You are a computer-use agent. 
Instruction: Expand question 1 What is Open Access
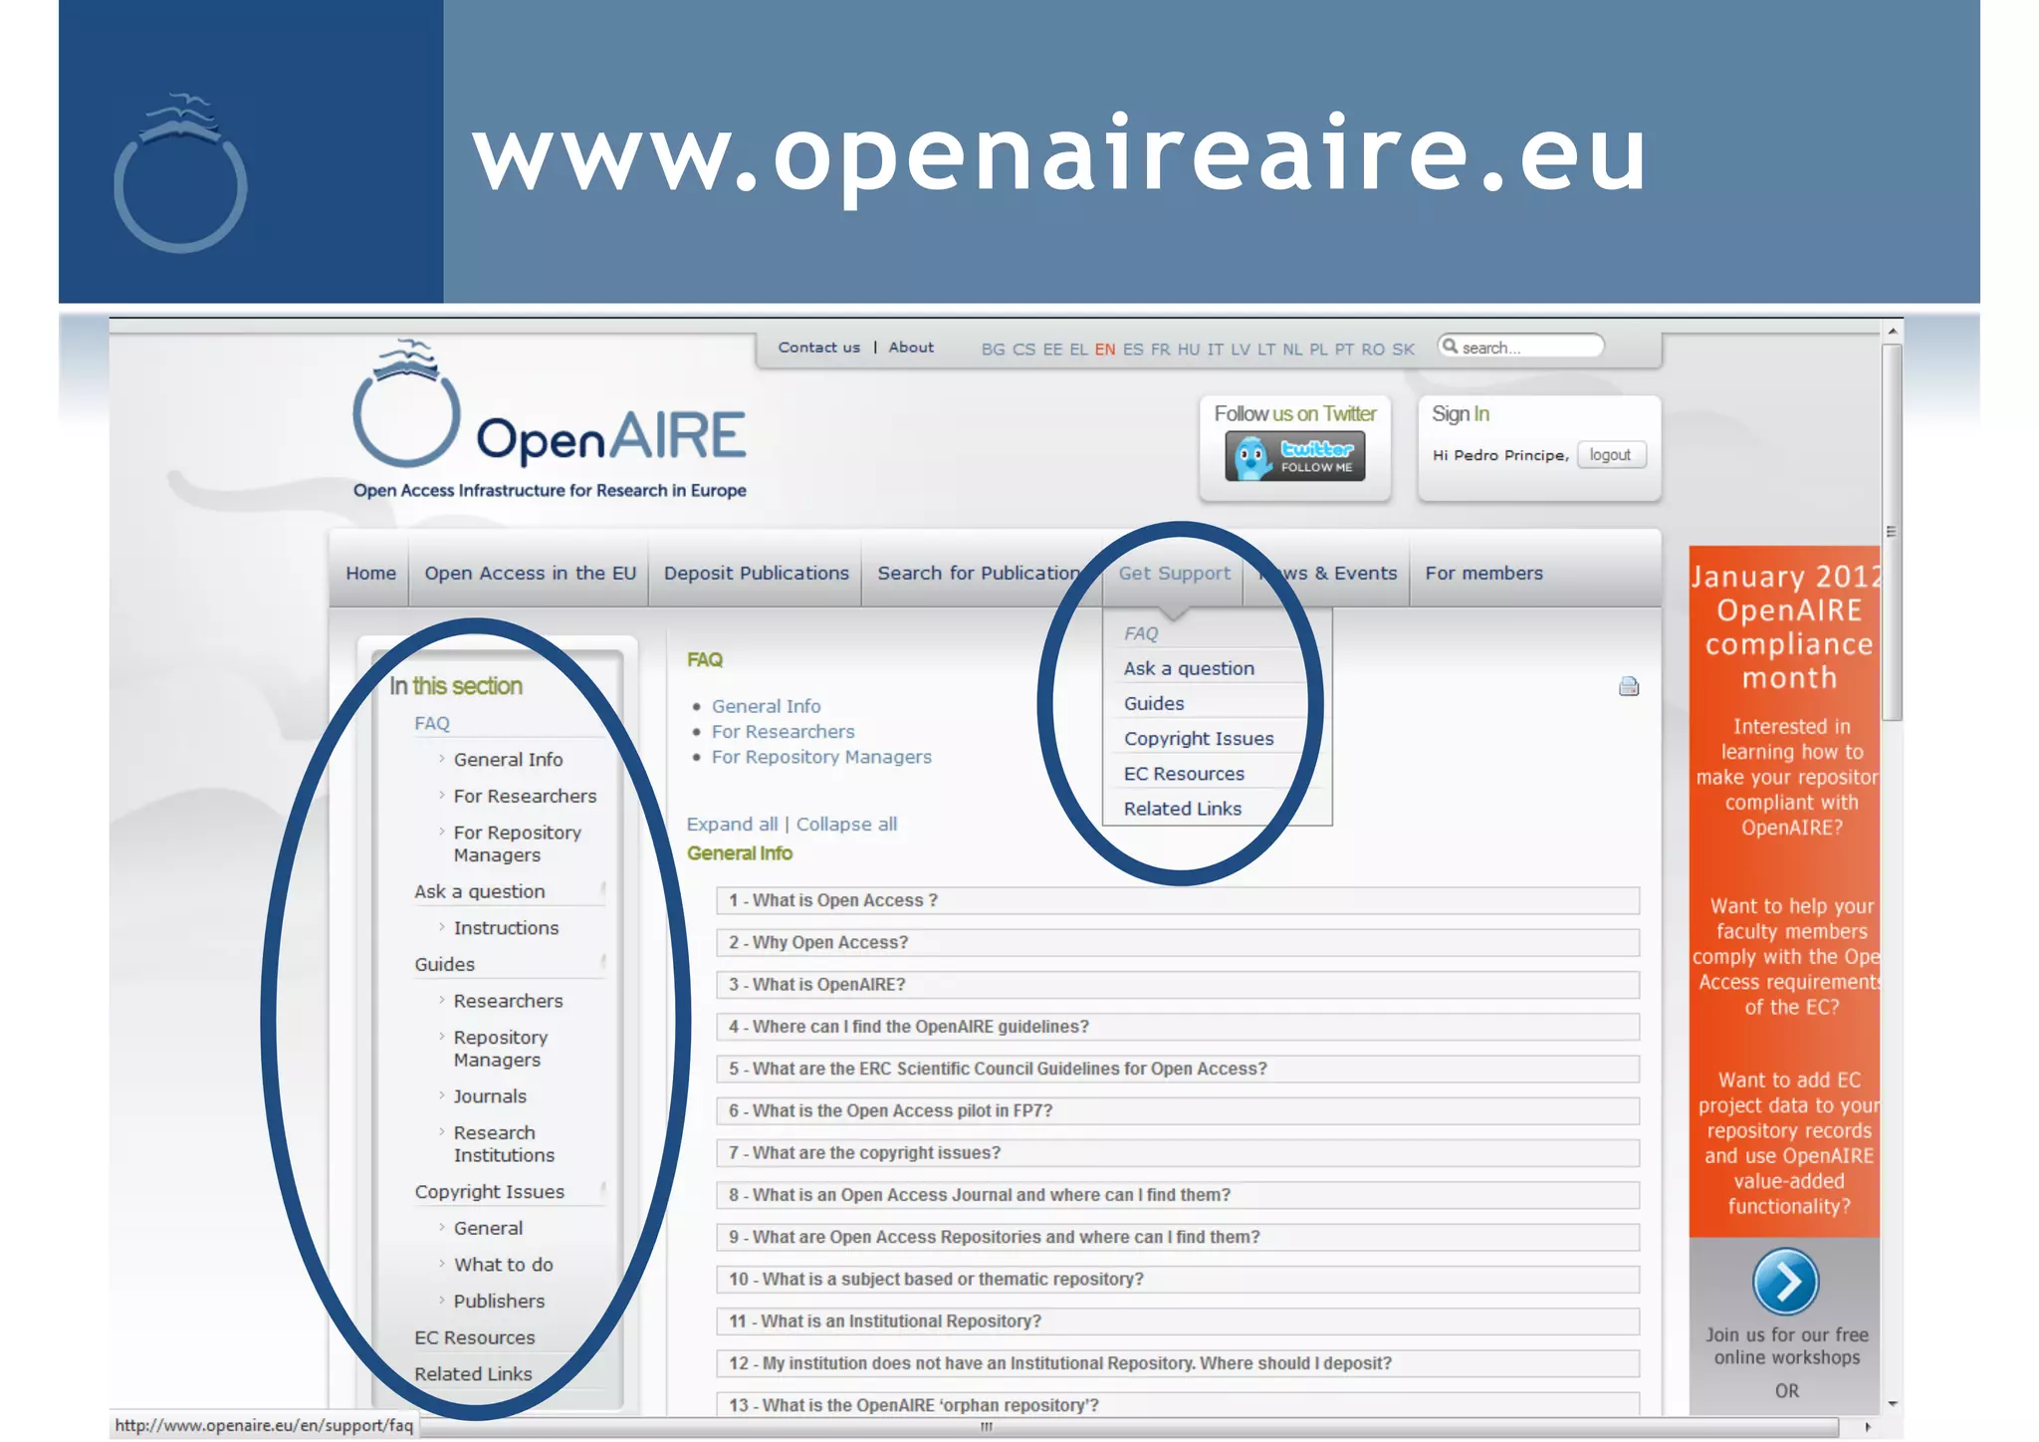click(1178, 900)
